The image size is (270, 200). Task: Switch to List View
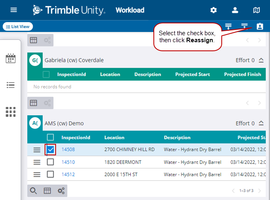[x=18, y=27]
